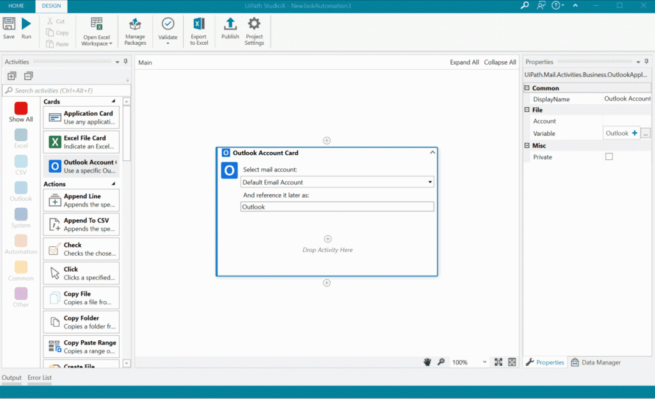
Task: Click plus at Drop Activity Here
Action: 327,239
